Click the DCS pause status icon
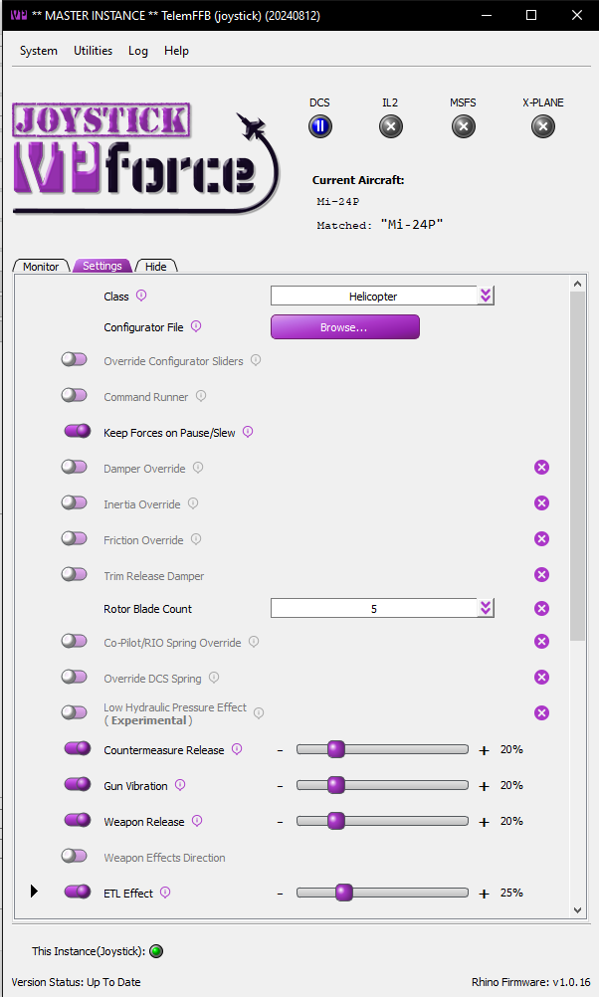 319,126
